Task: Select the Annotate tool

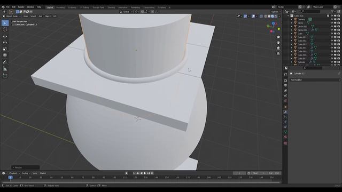Action: coord(5,62)
